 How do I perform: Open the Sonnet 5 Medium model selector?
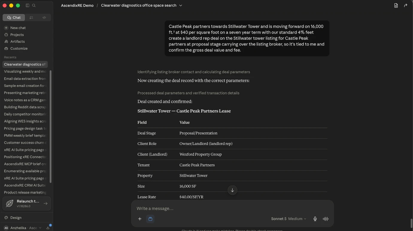point(289,219)
